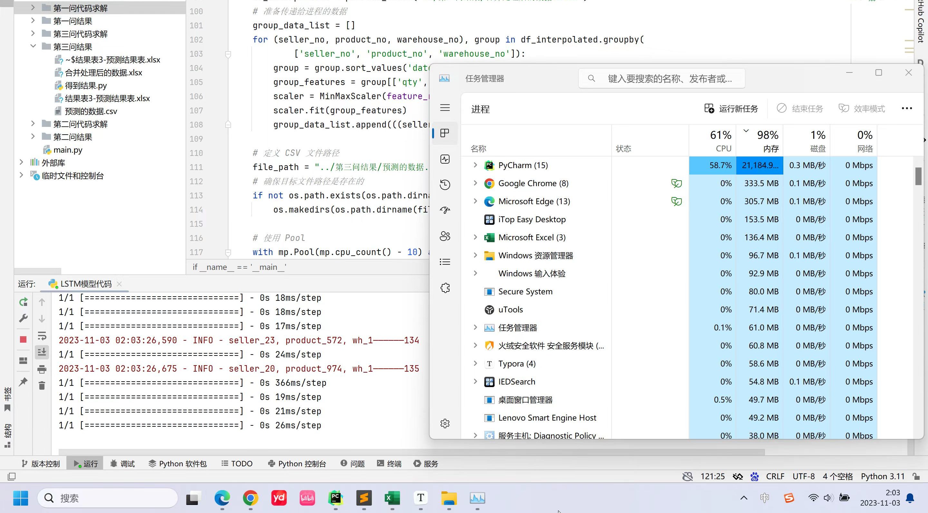Screen dimensions: 928x513
Task: Open Task Manager users page icon
Action: tap(445, 236)
